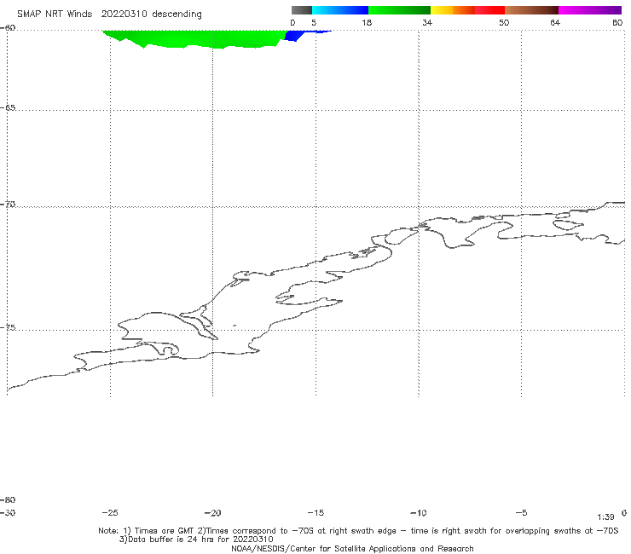Click the swath time label '1:39'
Screen dimensions: 631x554
[x=606, y=517]
